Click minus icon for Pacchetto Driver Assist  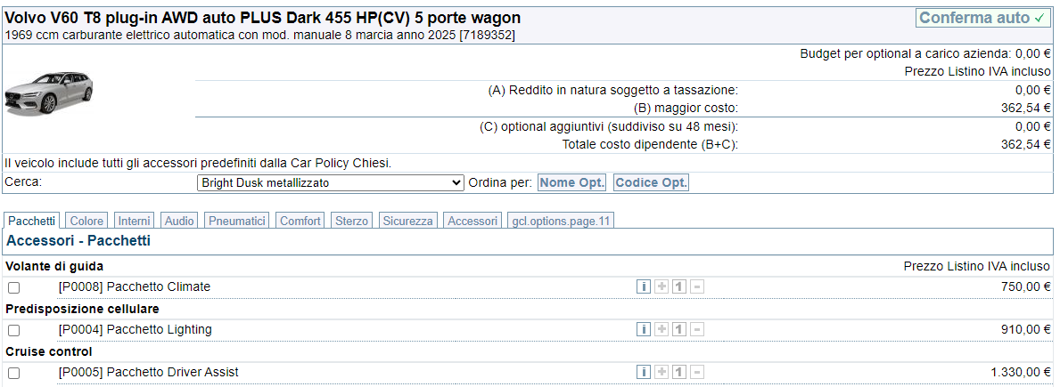pyautogui.click(x=697, y=373)
